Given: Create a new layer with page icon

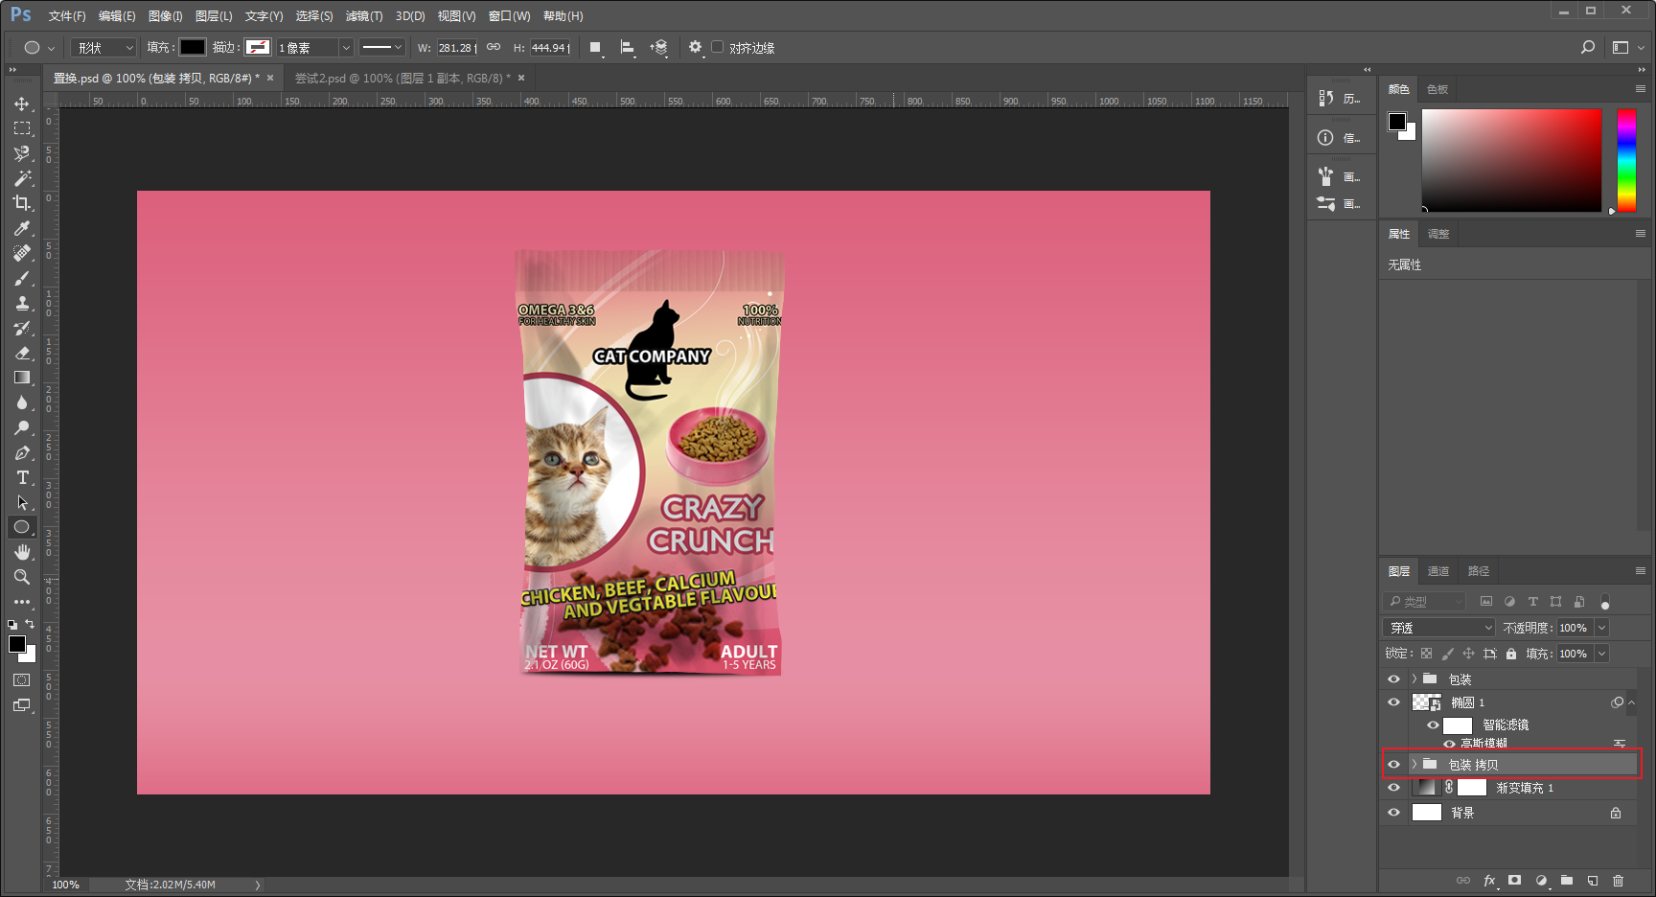Looking at the screenshot, I should [x=1593, y=881].
